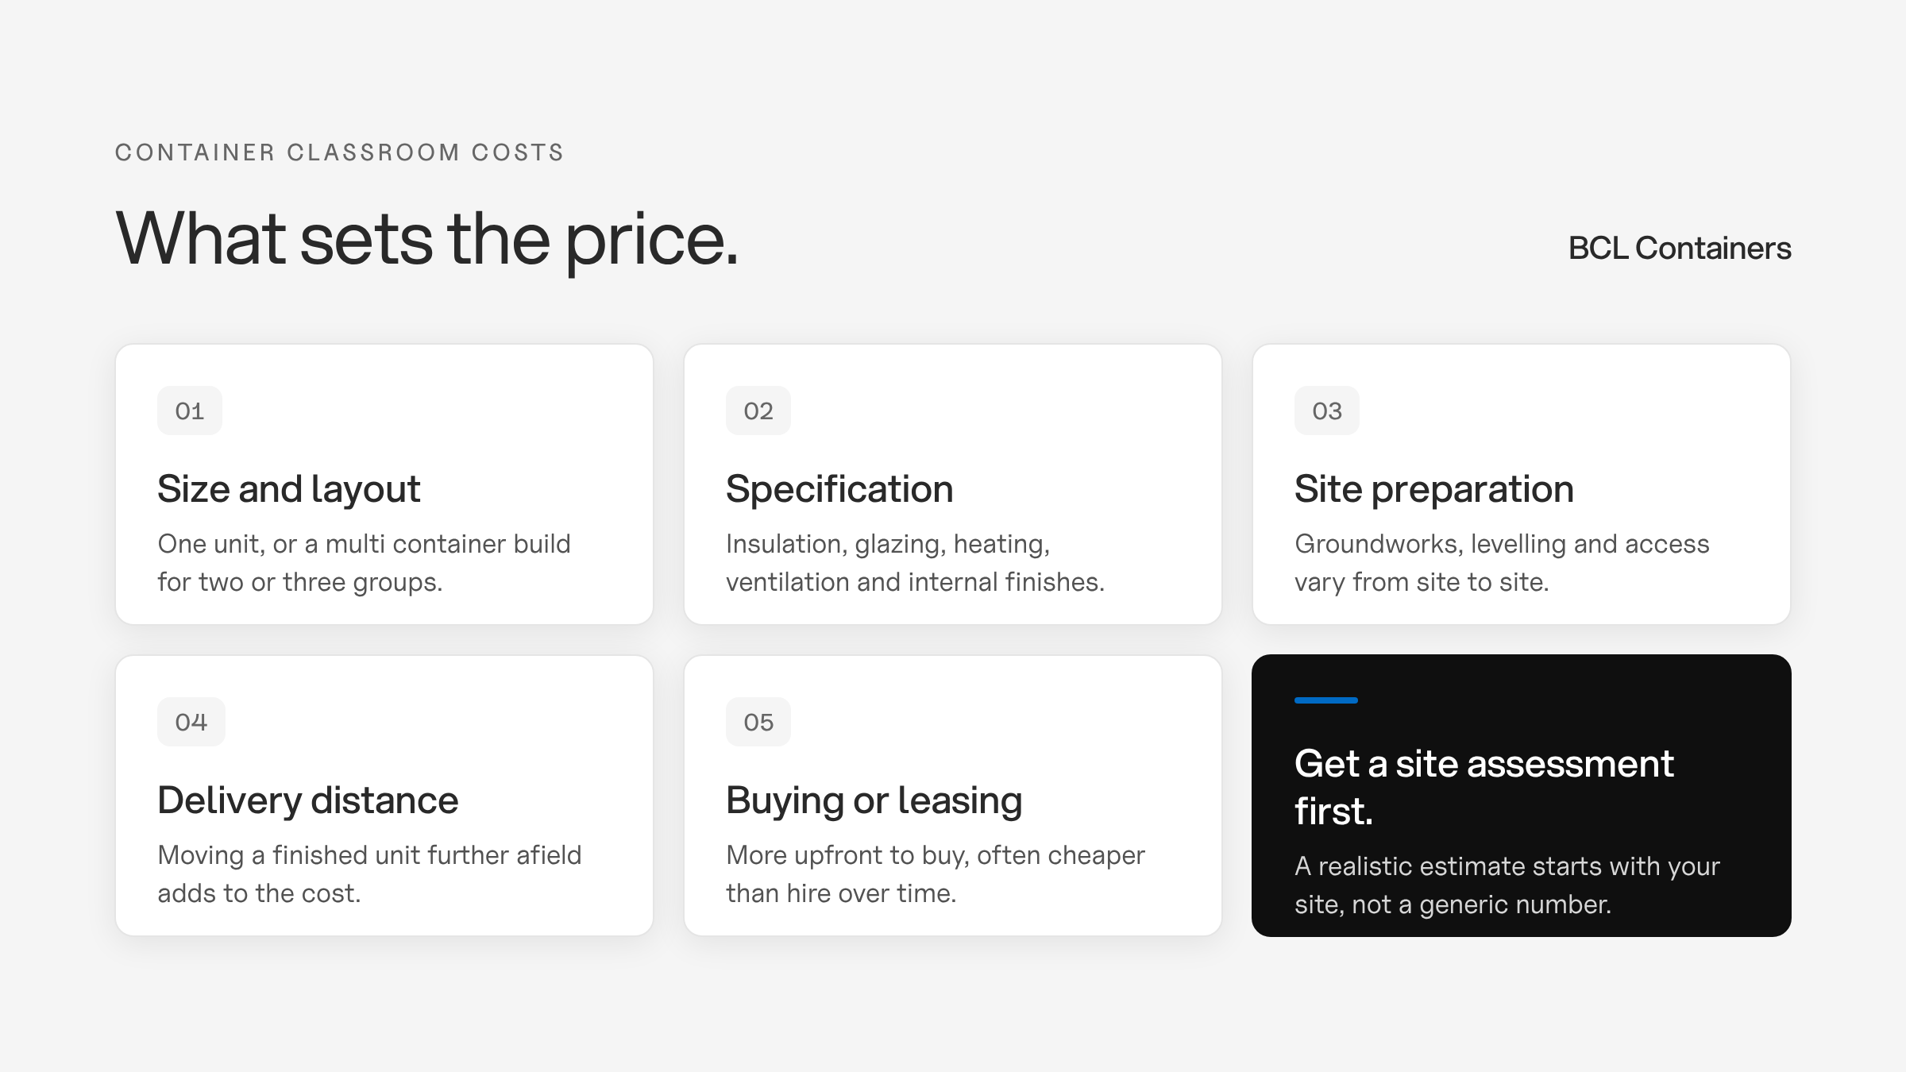Screen dimensions: 1906x1072
Task: Click the BCL Containers brand name
Action: point(1680,249)
